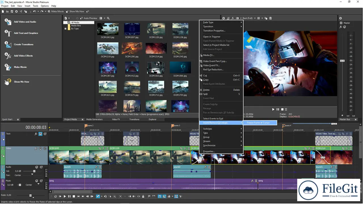Viewport: 363px width, 204px height.
Task: Toggle Loop Playback in transport bar
Action: [x=55, y=196]
